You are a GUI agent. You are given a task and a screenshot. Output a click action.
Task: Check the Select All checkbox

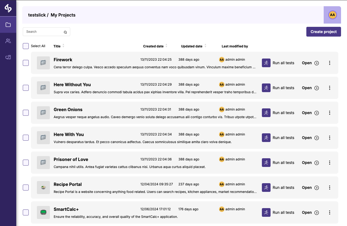26,46
